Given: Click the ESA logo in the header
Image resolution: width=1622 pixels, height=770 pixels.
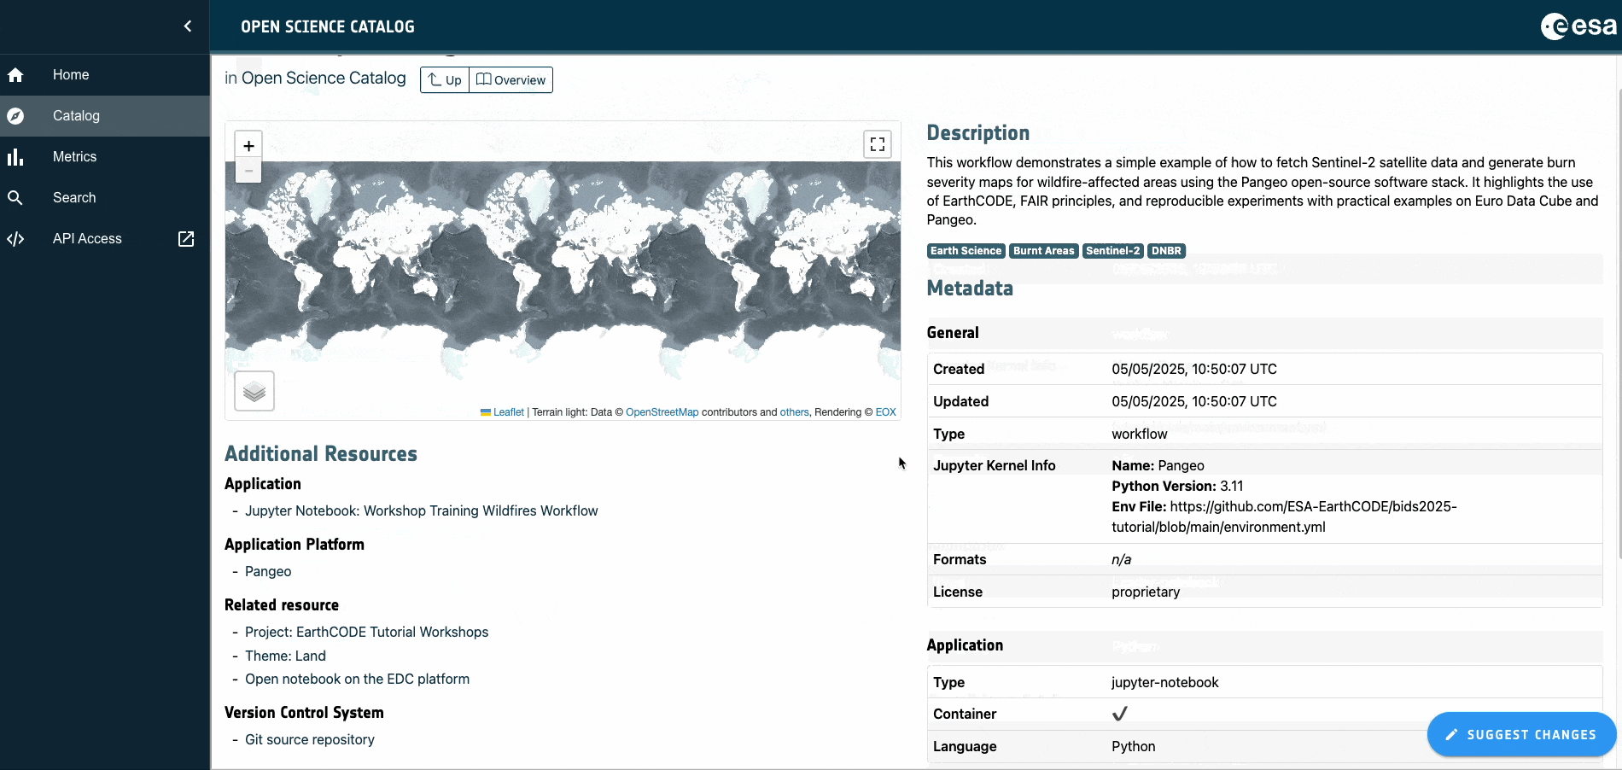Looking at the screenshot, I should coord(1576,26).
